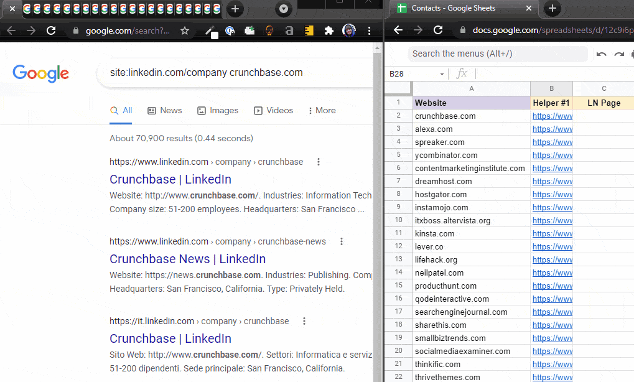Image resolution: width=634 pixels, height=382 pixels.
Task: Select the 'Helper #1' header cell
Action: click(x=551, y=103)
